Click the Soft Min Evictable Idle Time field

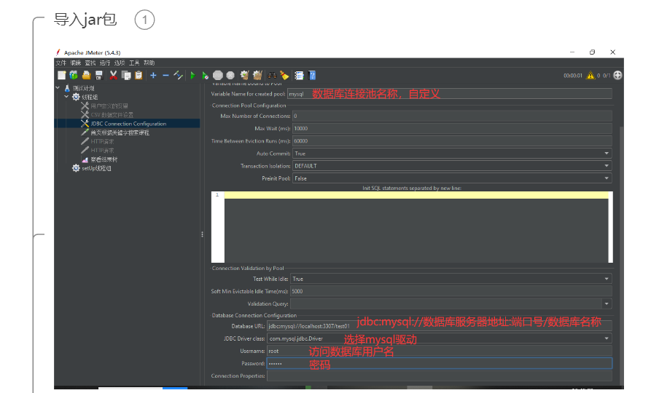[x=451, y=291]
